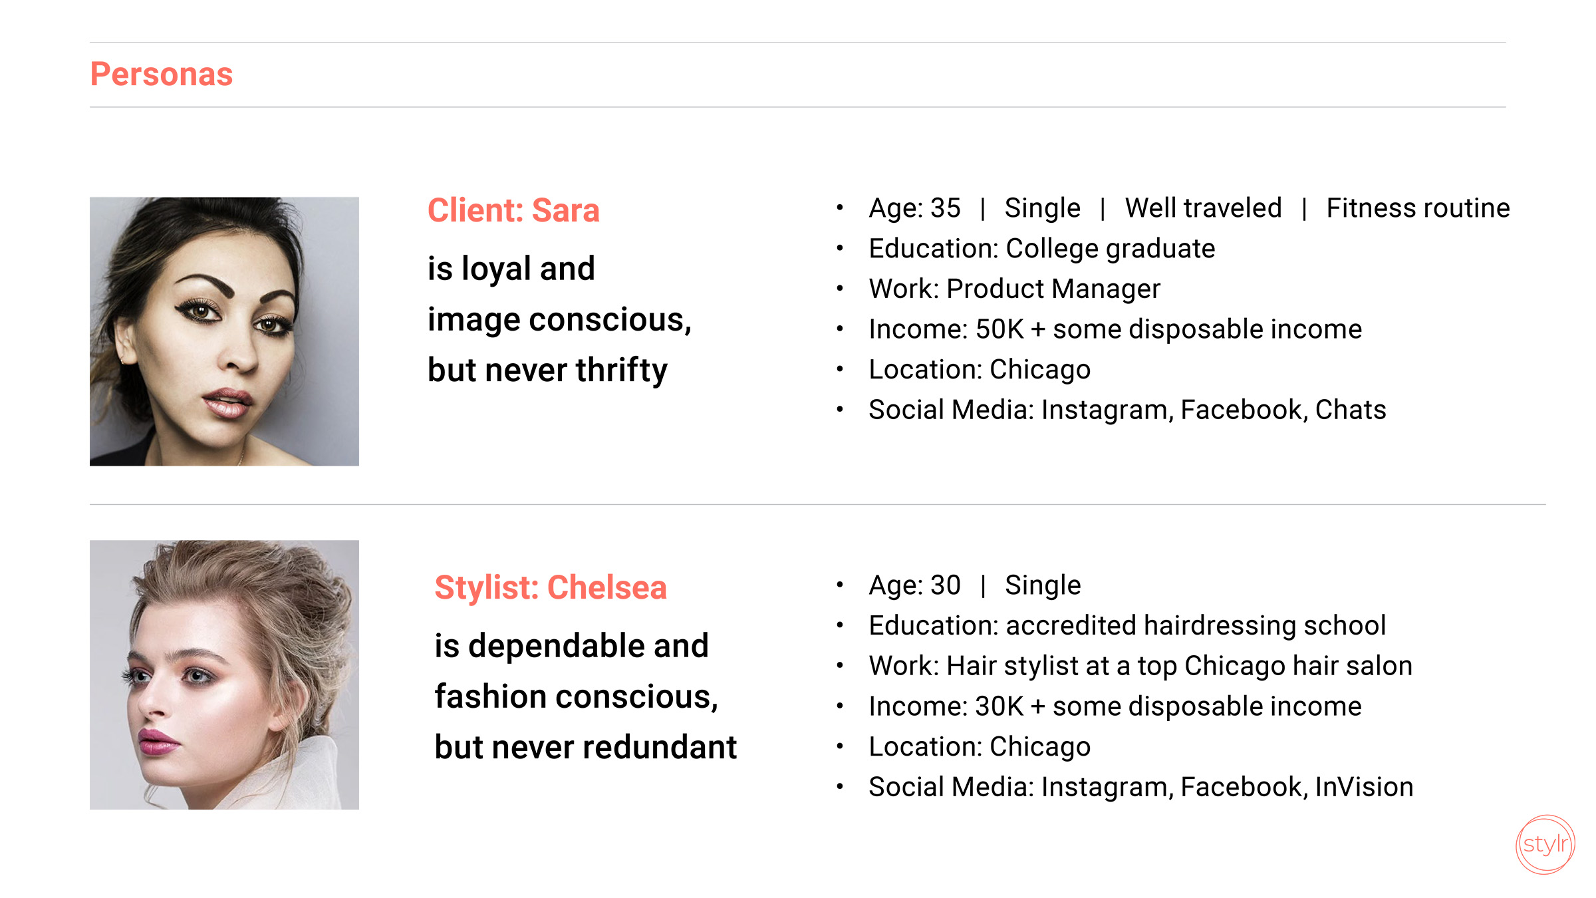Click 'Age: 30' in Chelsea's details
This screenshot has height=898, width=1596.
click(914, 585)
